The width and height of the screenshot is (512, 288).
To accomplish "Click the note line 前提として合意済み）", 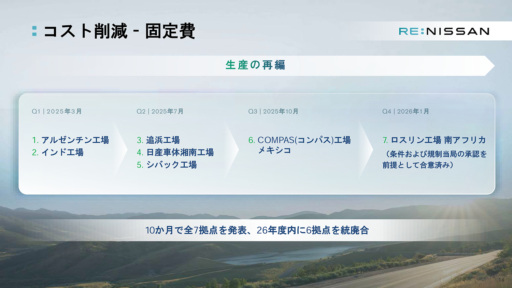I will coord(418,165).
